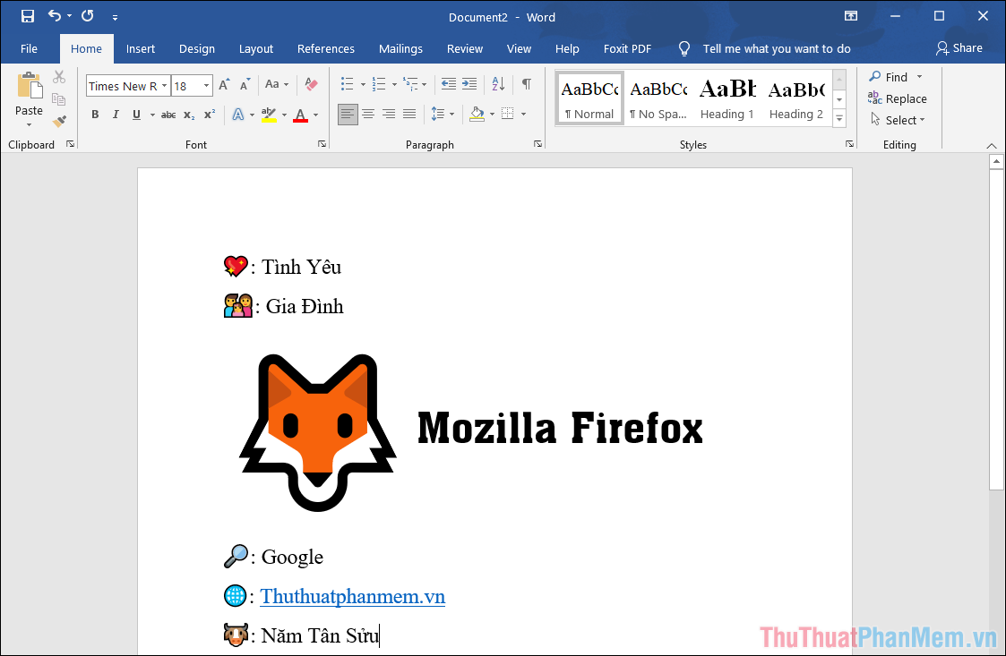Image resolution: width=1006 pixels, height=656 pixels.
Task: Click the Increase Indent icon
Action: click(469, 85)
